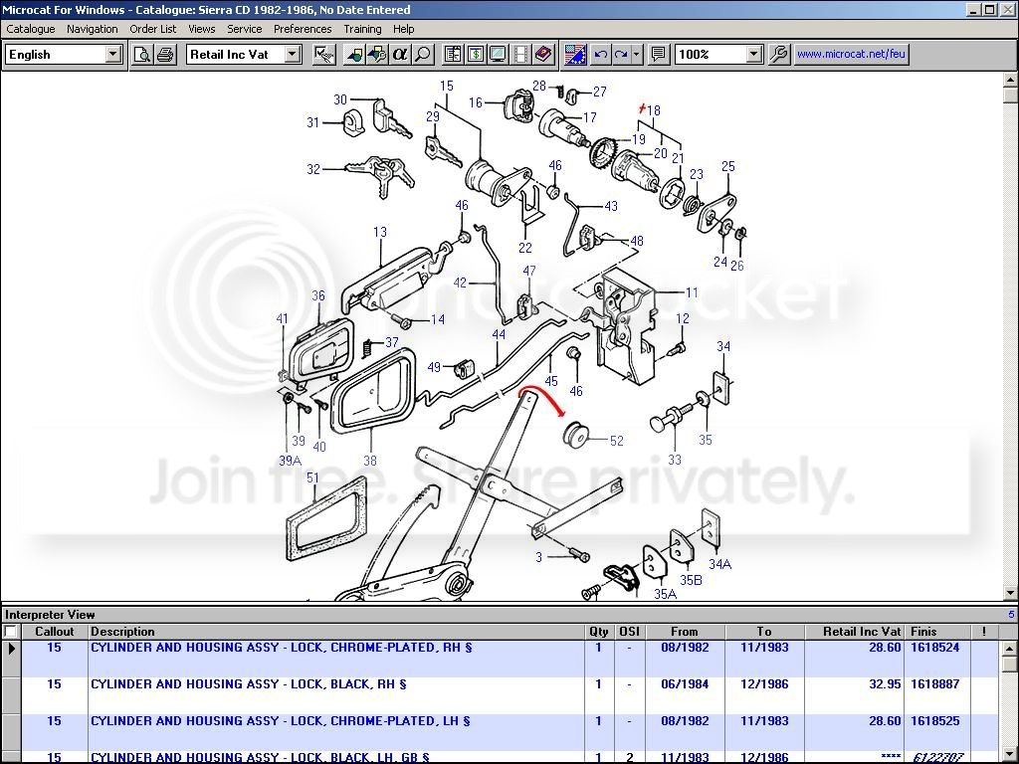
Task: Tick the select-all checkbox in Interpreter header
Action: [11, 632]
